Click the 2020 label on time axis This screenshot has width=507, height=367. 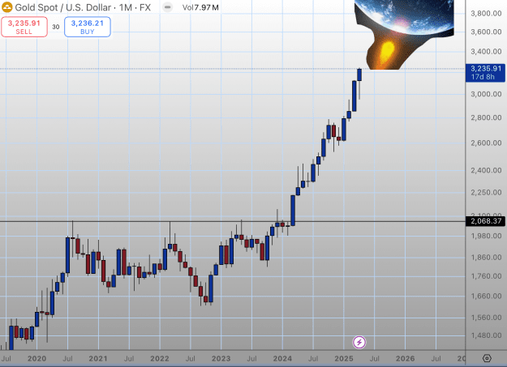(x=37, y=359)
